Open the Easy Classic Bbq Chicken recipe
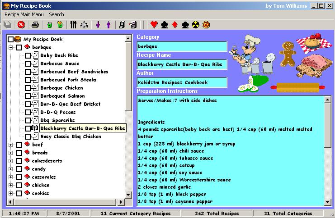Image resolution: width=335 pixels, height=218 pixels. coord(71,136)
